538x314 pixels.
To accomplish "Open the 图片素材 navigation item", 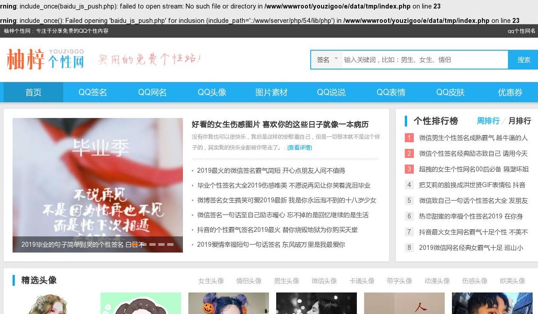I will pyautogui.click(x=272, y=92).
